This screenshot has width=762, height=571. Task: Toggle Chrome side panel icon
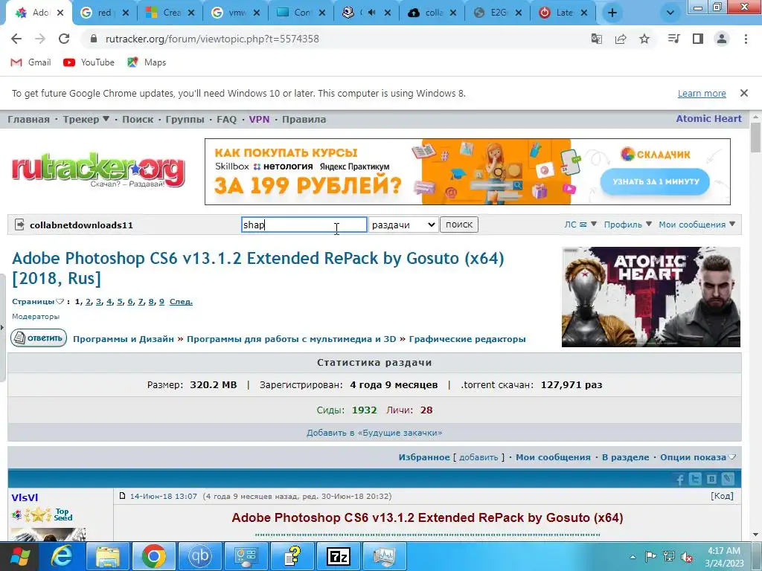point(698,39)
